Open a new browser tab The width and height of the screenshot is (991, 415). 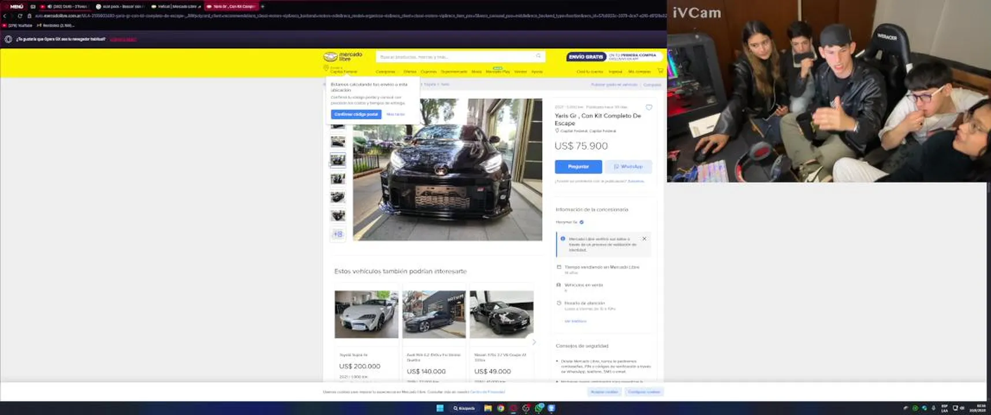[263, 6]
